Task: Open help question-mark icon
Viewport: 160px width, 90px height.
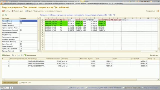Action: (158, 11)
